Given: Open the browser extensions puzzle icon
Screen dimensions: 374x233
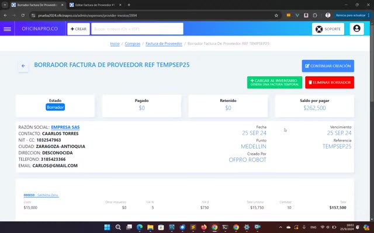Looking at the screenshot, I should 315,15.
